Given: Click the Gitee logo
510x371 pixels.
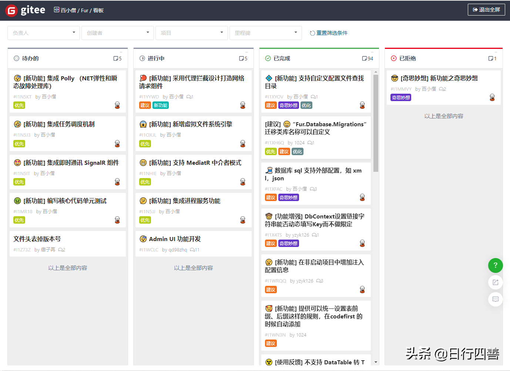Looking at the screenshot, I should point(25,10).
